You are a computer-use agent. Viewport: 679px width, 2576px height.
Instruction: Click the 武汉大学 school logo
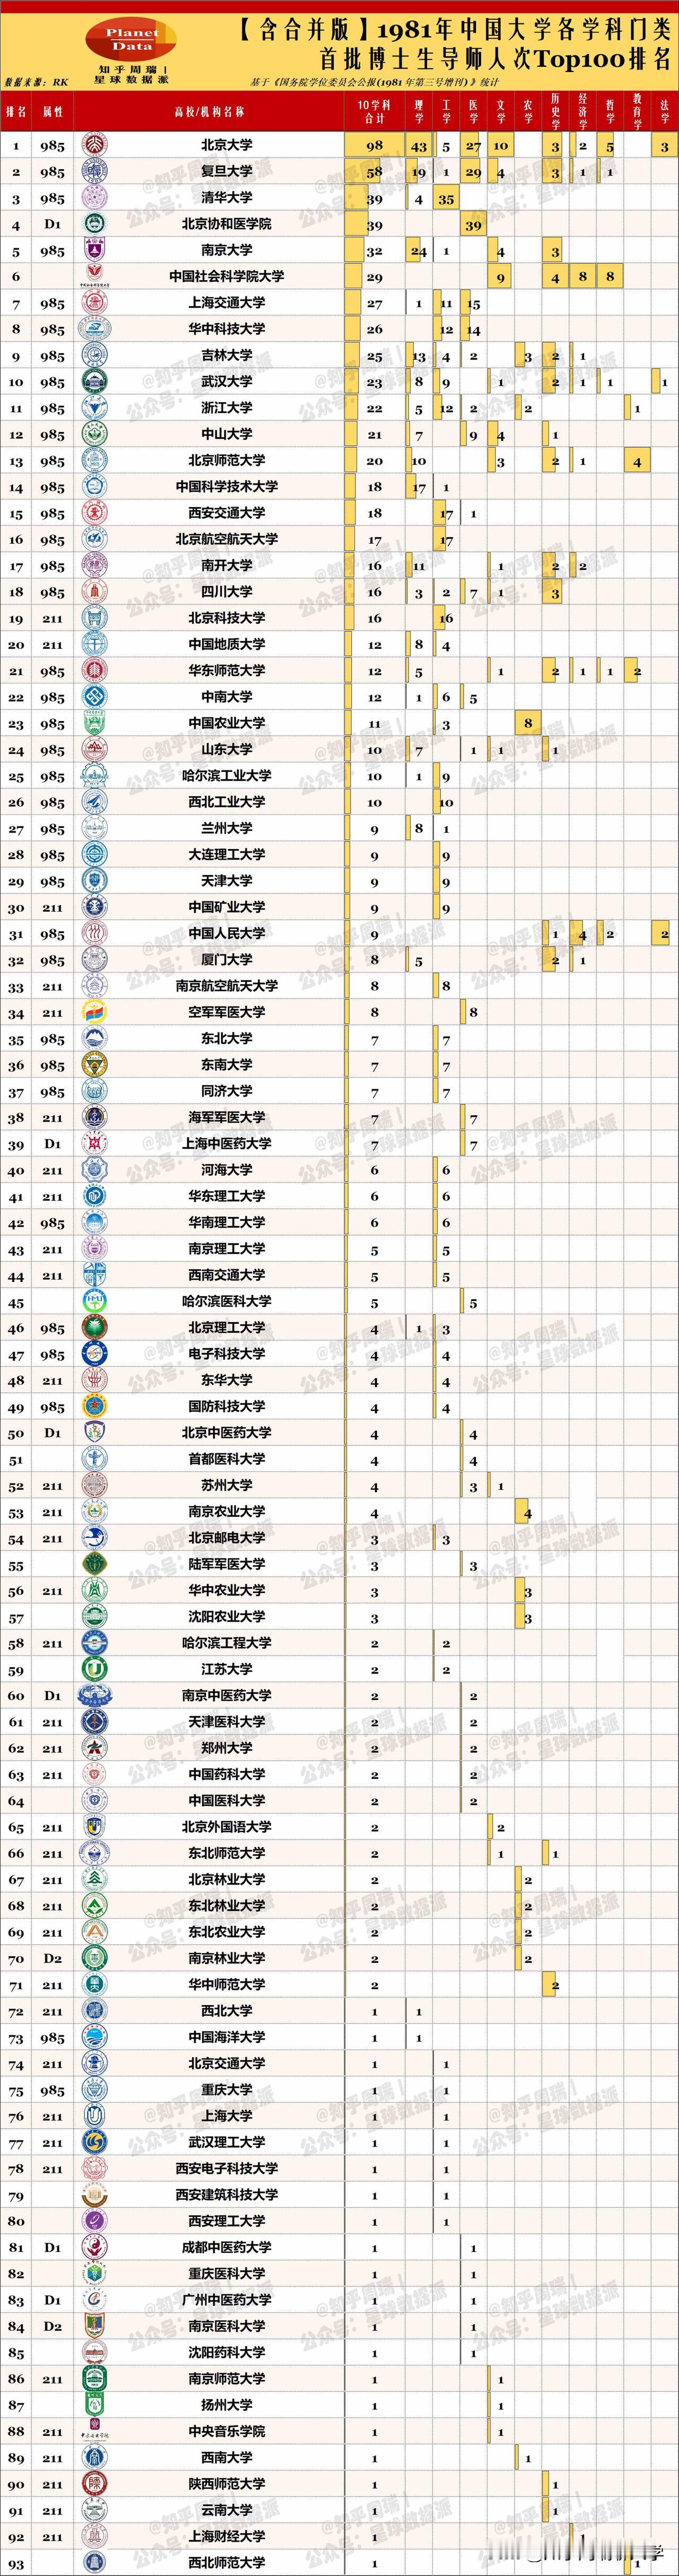(94, 382)
